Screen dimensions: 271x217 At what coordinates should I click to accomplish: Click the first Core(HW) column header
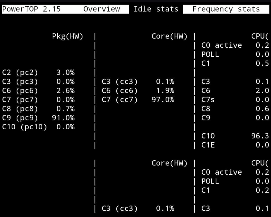(x=170, y=36)
